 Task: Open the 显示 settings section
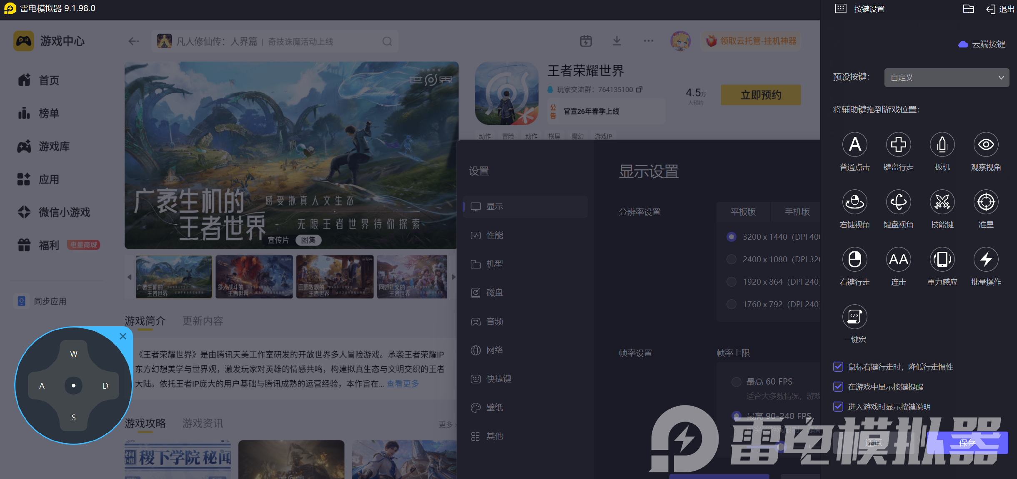pyautogui.click(x=525, y=207)
